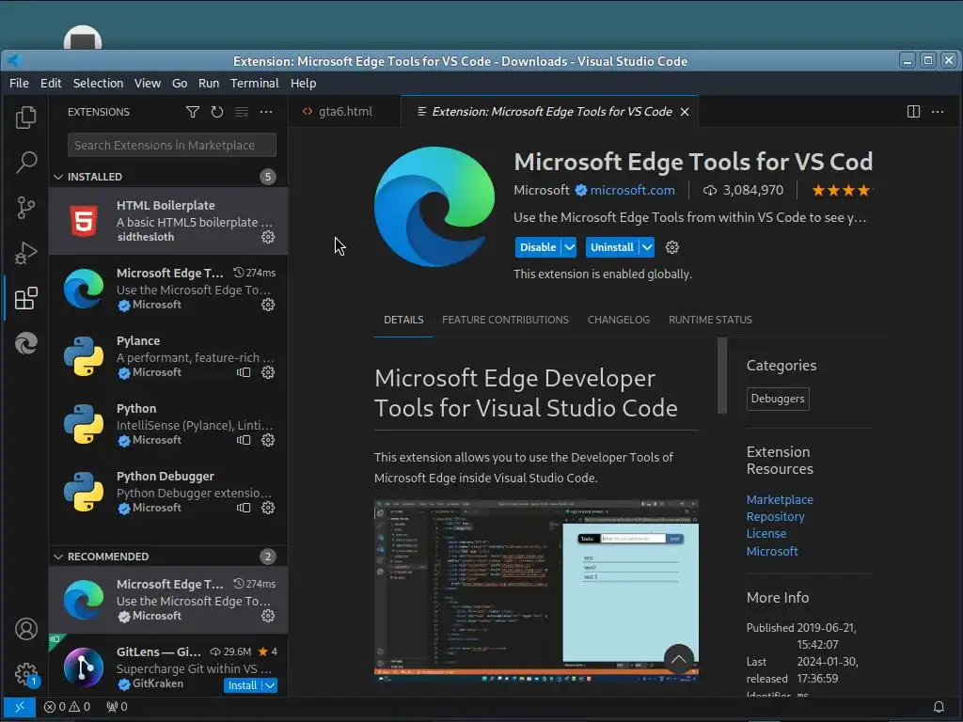The image size is (963, 722).
Task: Split the editor to the right
Action: point(913,112)
